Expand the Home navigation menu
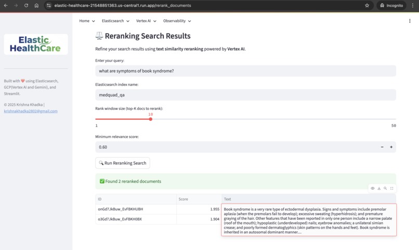Screen dimensions: 419x250 [x=87, y=21]
